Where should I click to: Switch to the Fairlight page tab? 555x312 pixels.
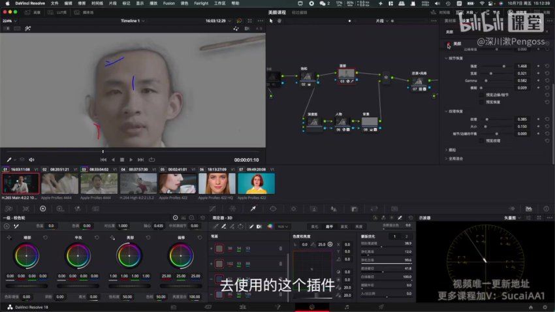pyautogui.click(x=347, y=307)
